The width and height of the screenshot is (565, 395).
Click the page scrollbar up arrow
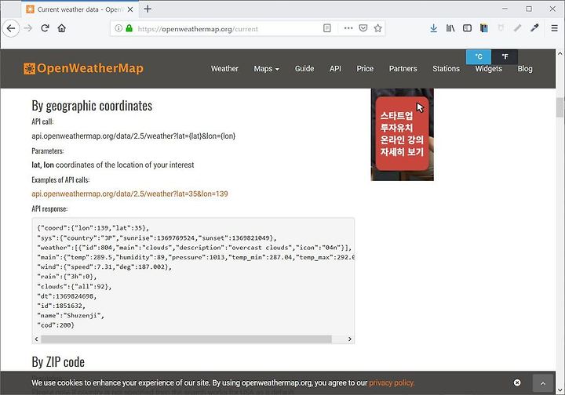point(560,53)
